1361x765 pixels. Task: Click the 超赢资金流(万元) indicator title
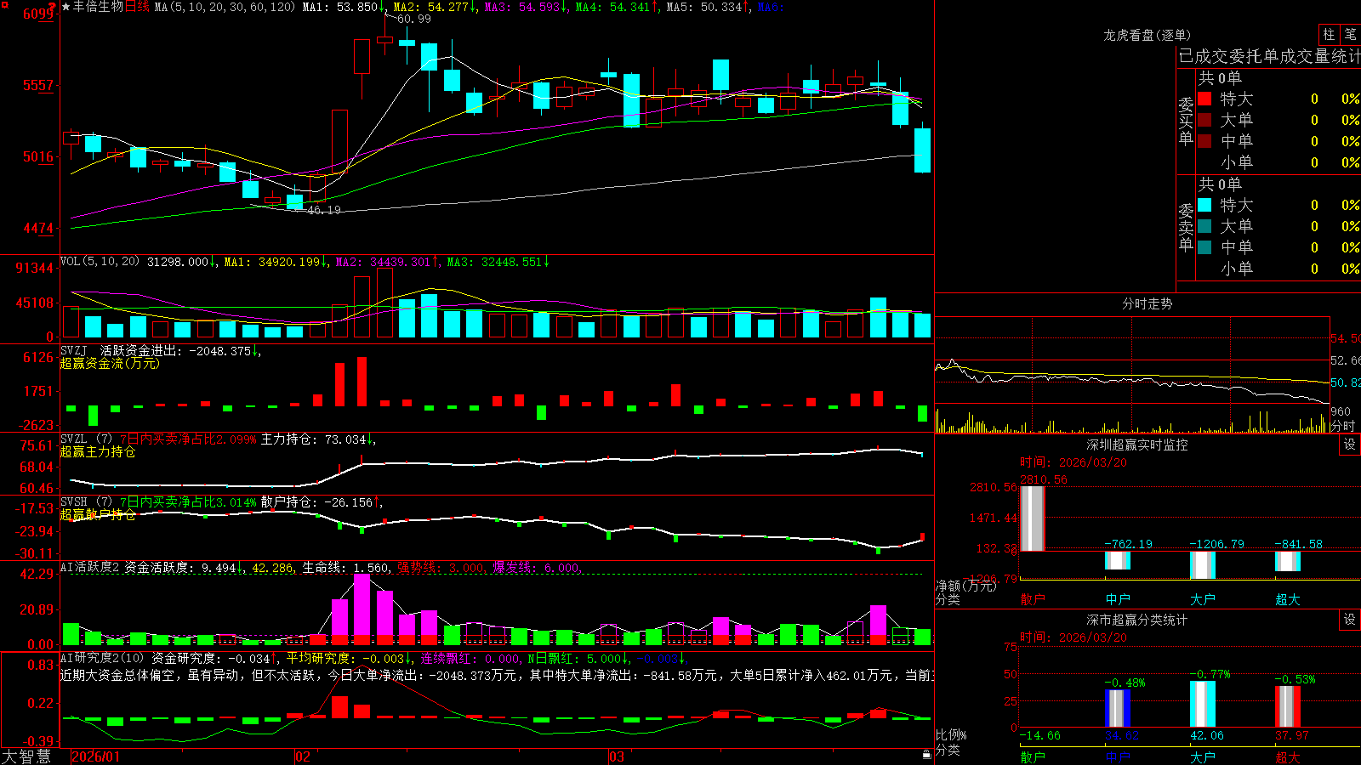110,364
